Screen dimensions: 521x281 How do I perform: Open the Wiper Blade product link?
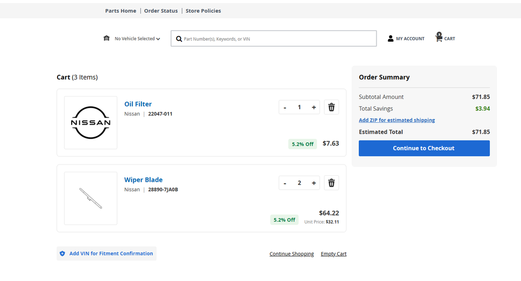[143, 180]
